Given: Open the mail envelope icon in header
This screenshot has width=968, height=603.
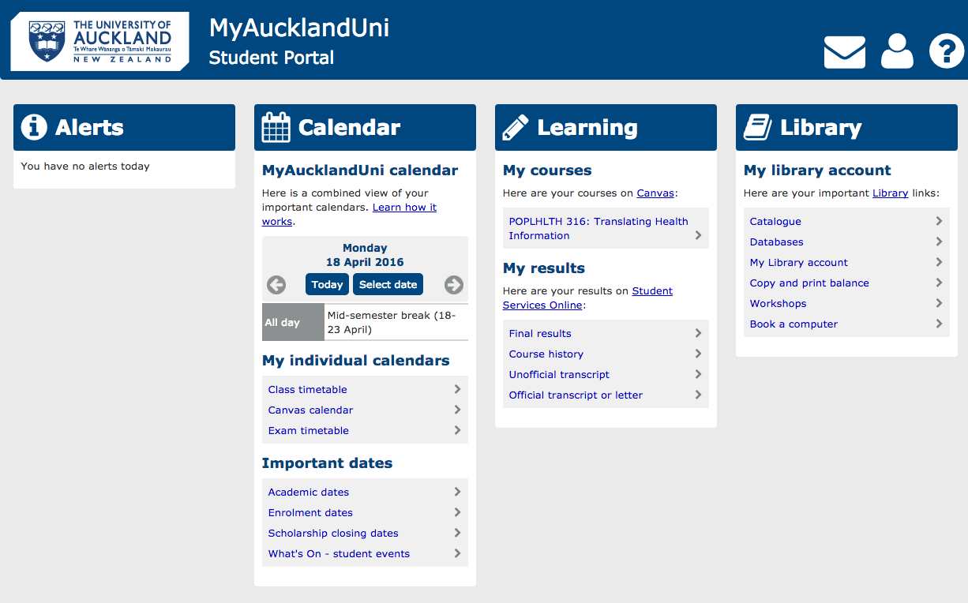Looking at the screenshot, I should tap(844, 52).
